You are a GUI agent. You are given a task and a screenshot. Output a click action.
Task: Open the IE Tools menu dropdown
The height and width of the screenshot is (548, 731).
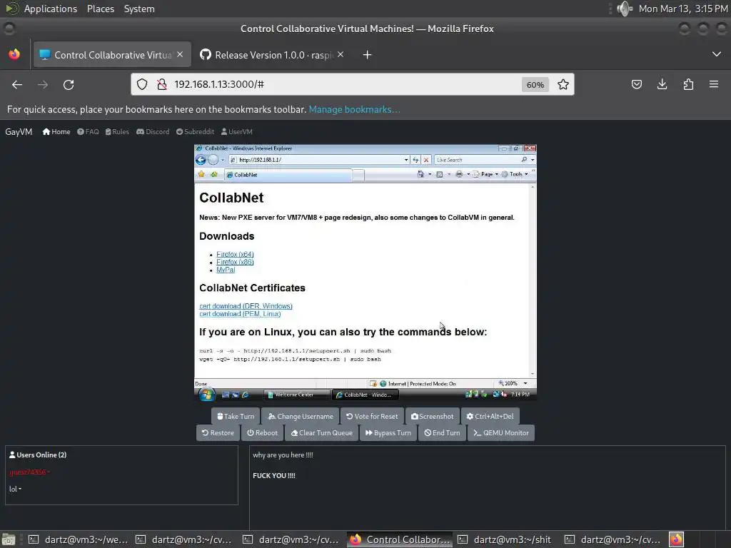pos(515,174)
